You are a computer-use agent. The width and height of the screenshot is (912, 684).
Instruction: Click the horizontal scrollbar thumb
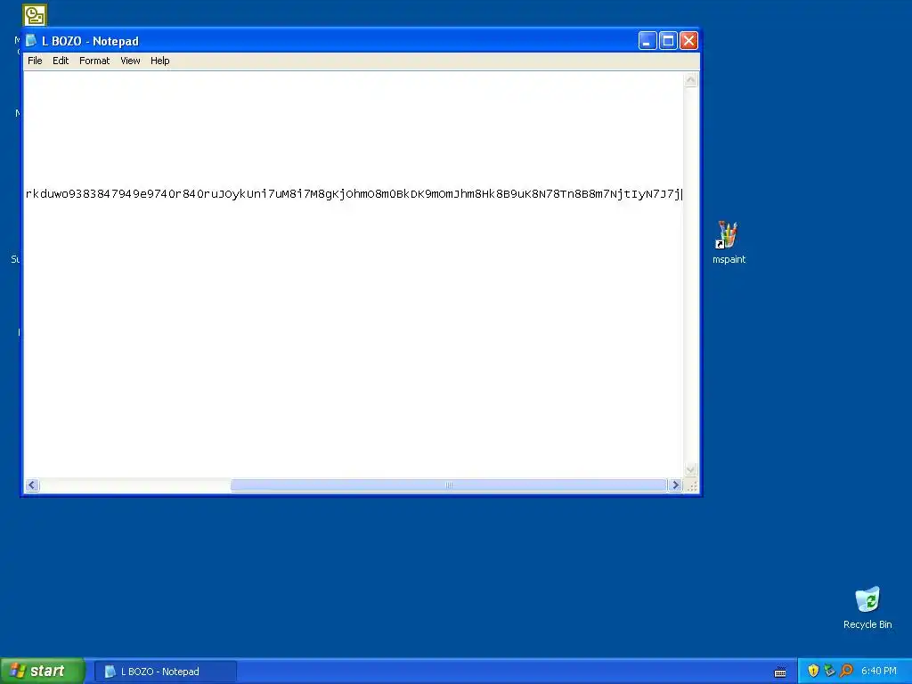click(449, 485)
